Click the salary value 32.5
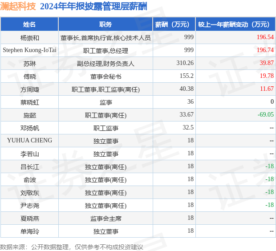Viewport: 276px width, 251px height. tap(188, 127)
